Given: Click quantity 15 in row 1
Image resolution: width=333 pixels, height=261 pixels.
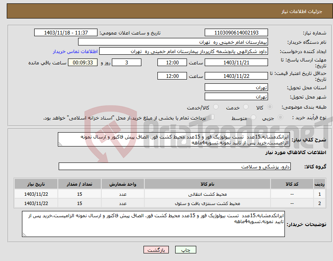Looking at the screenshot, I should click(79, 194).
